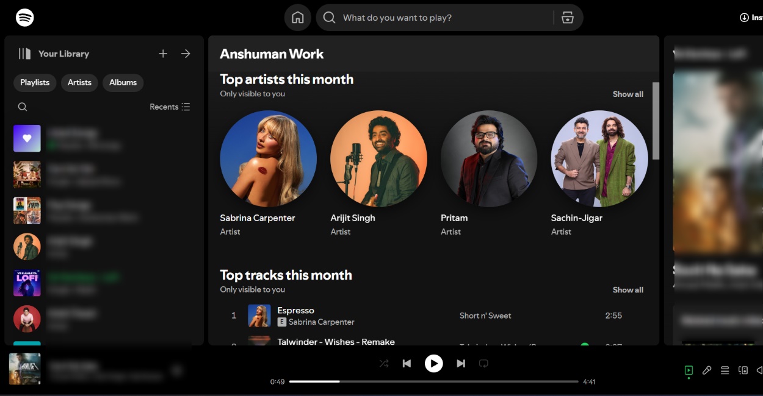The image size is (763, 396).
Task: Select the Artists filter chip
Action: [79, 83]
